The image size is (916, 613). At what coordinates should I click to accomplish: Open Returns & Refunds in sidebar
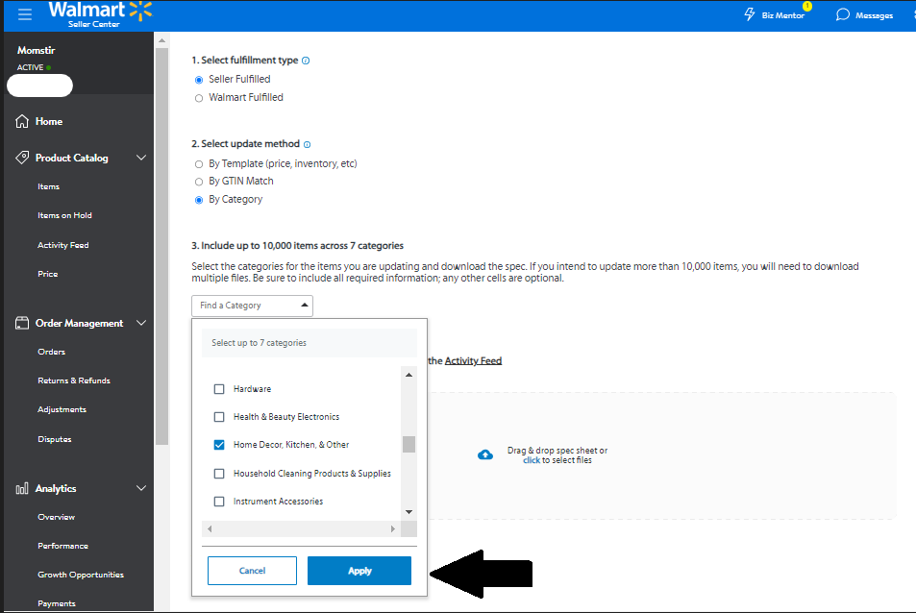pos(74,380)
